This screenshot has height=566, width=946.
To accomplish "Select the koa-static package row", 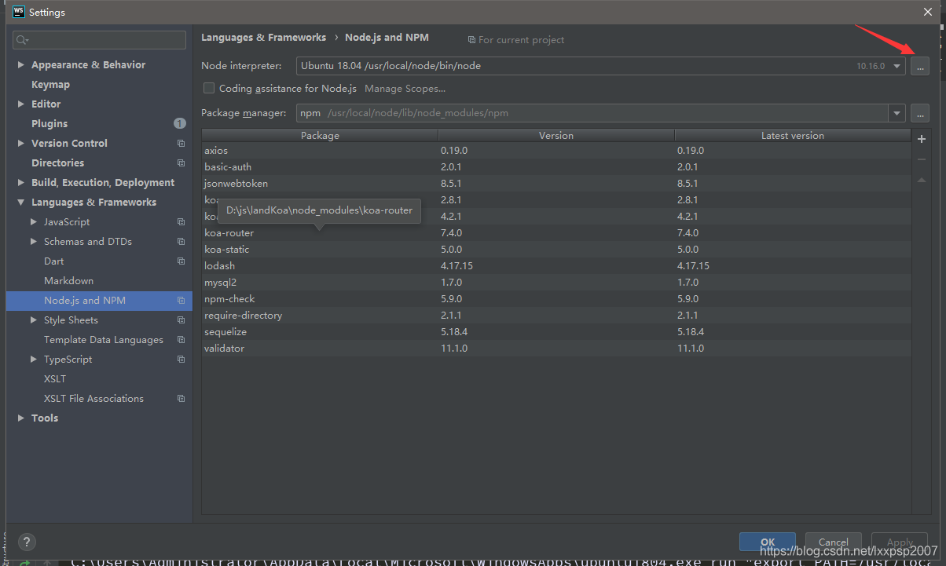I will tap(556, 250).
